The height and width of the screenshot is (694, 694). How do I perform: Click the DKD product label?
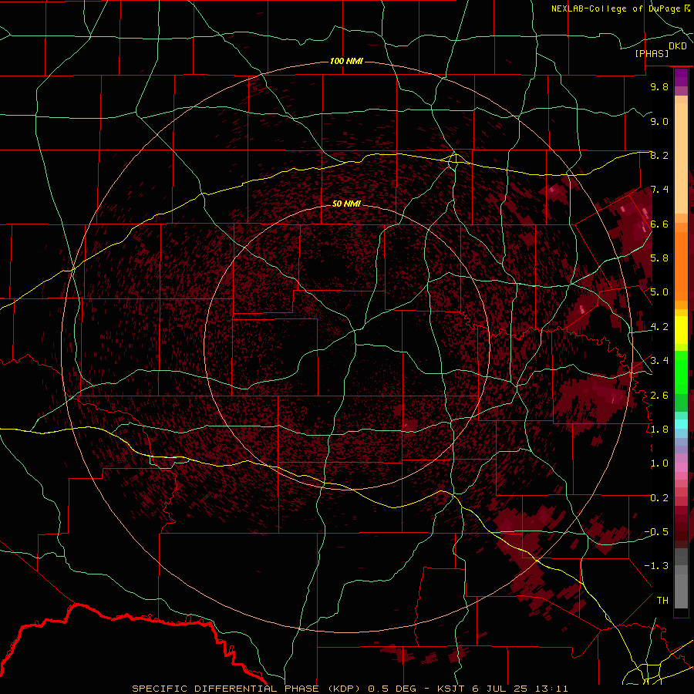(x=678, y=45)
